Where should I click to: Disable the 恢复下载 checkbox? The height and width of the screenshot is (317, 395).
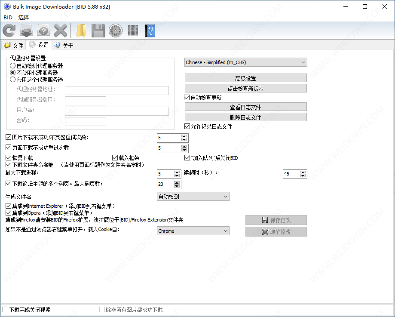pos(9,158)
